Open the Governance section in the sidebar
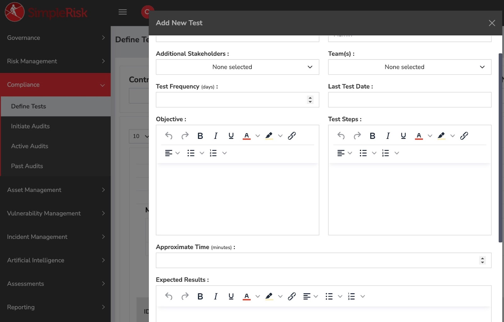The image size is (504, 322). (x=24, y=37)
